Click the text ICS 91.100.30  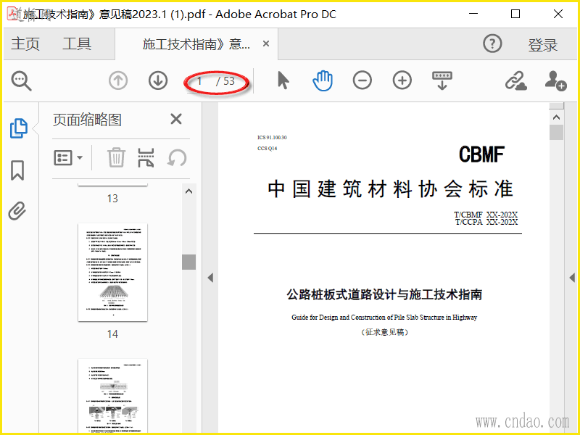pyautogui.click(x=273, y=138)
